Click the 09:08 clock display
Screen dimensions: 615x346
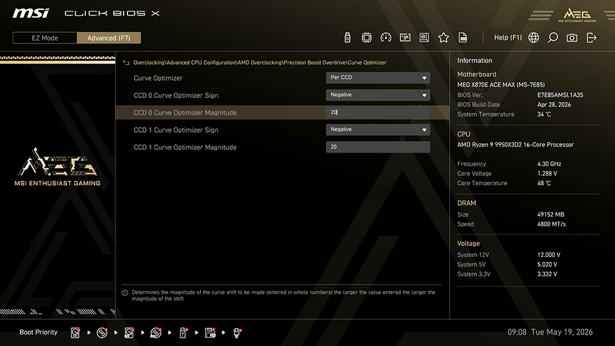(517, 333)
